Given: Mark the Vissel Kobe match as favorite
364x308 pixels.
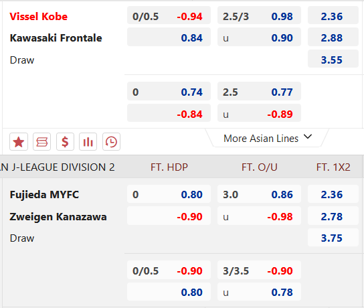Looking at the screenshot, I should tap(19, 142).
